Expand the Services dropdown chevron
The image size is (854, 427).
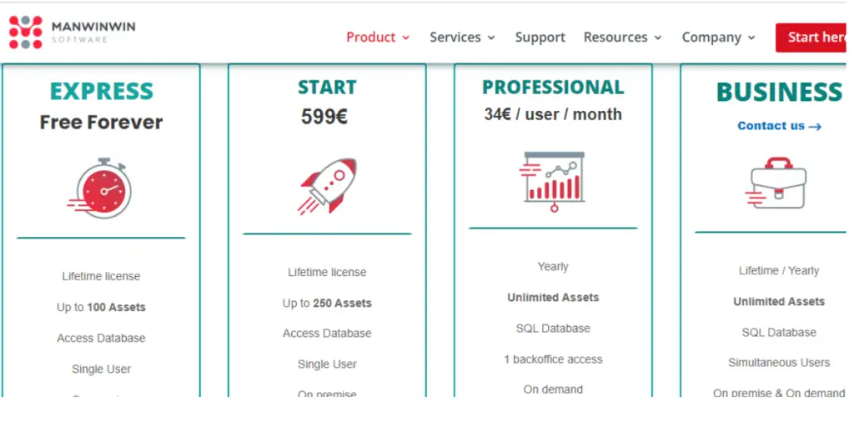coord(491,38)
